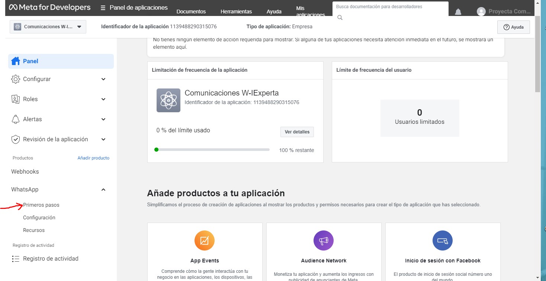Image resolution: width=546 pixels, height=281 pixels.
Task: Click the profile avatar icon
Action: point(481,12)
